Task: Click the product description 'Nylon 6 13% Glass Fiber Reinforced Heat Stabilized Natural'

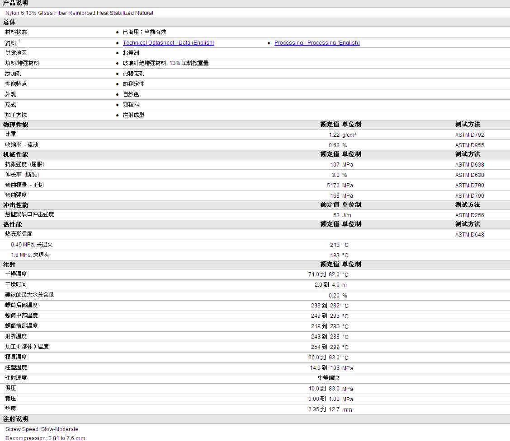Action: pos(79,13)
